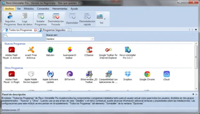Viewport: 200px width, 114px height.
Task: Open the Herramientas menu
Action: point(60,9)
